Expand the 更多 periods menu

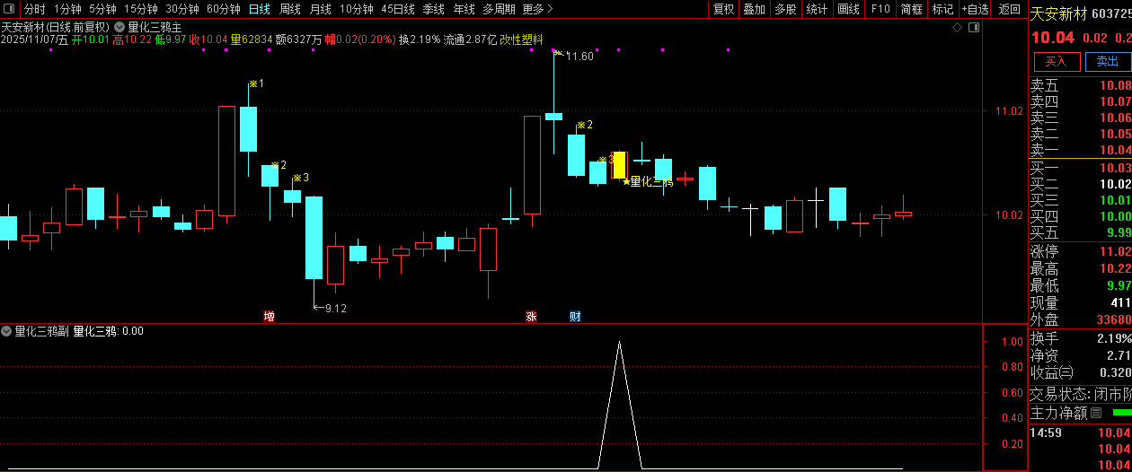pyautogui.click(x=537, y=9)
